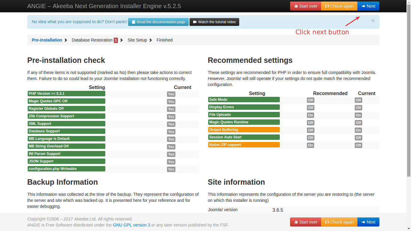This screenshot has width=411, height=231.
Task: Click the bottom Check again button
Action: click(x=339, y=222)
